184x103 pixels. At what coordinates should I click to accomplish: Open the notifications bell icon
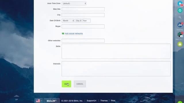pos(180,4)
